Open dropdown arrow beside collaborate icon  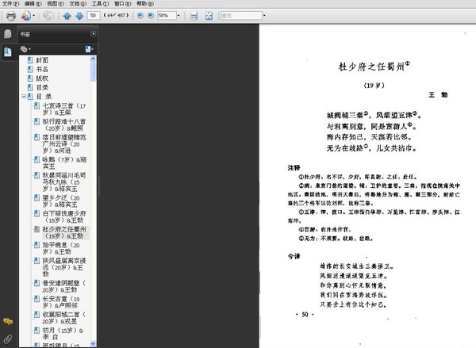[33, 16]
